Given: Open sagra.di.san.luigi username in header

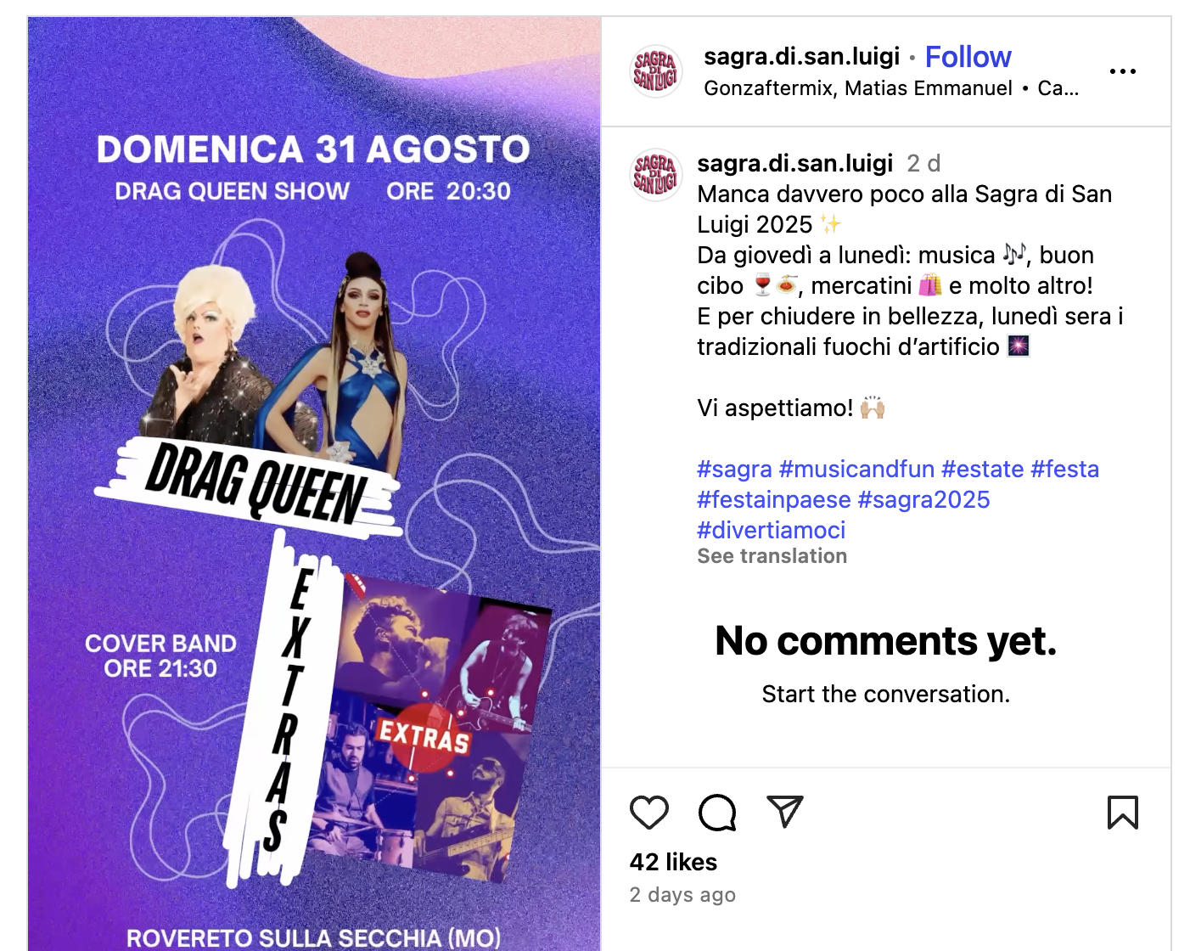Looking at the screenshot, I should pos(801,56).
